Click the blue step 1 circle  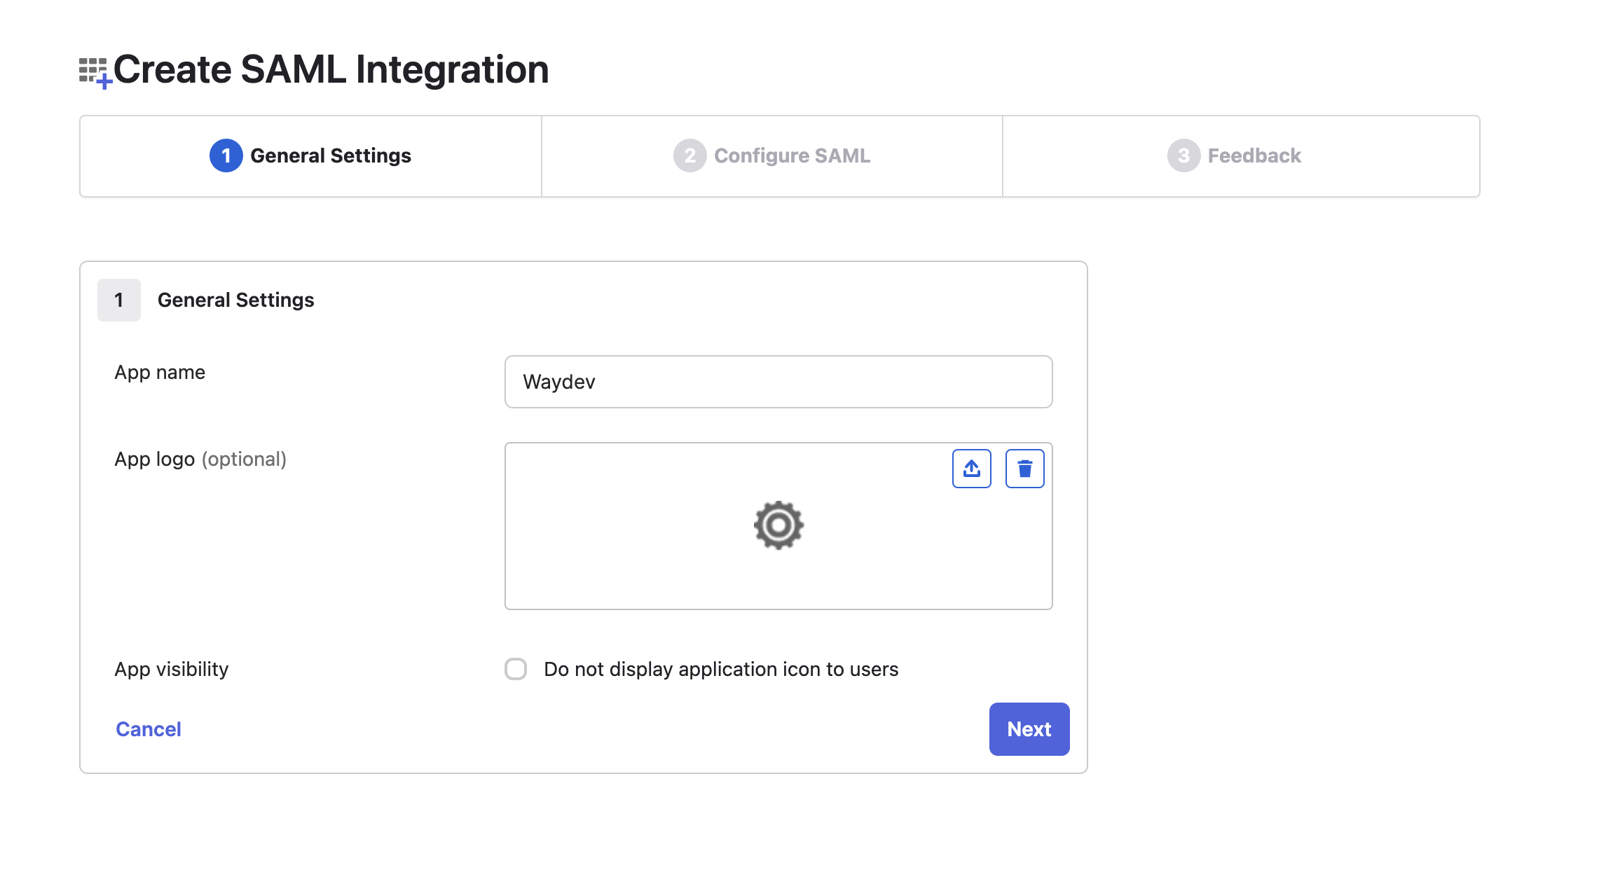pyautogui.click(x=226, y=156)
